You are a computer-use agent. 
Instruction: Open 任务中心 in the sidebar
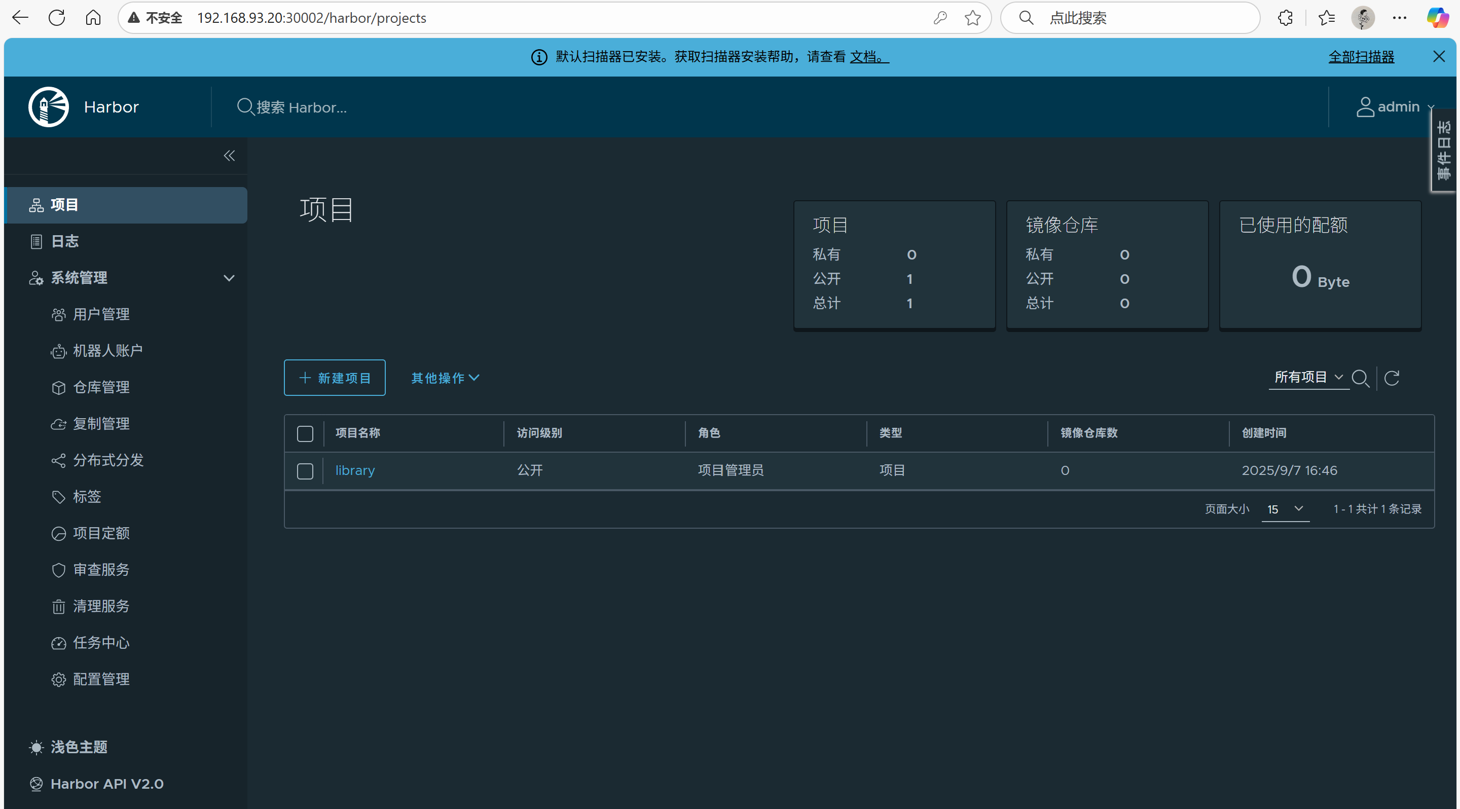tap(91, 642)
